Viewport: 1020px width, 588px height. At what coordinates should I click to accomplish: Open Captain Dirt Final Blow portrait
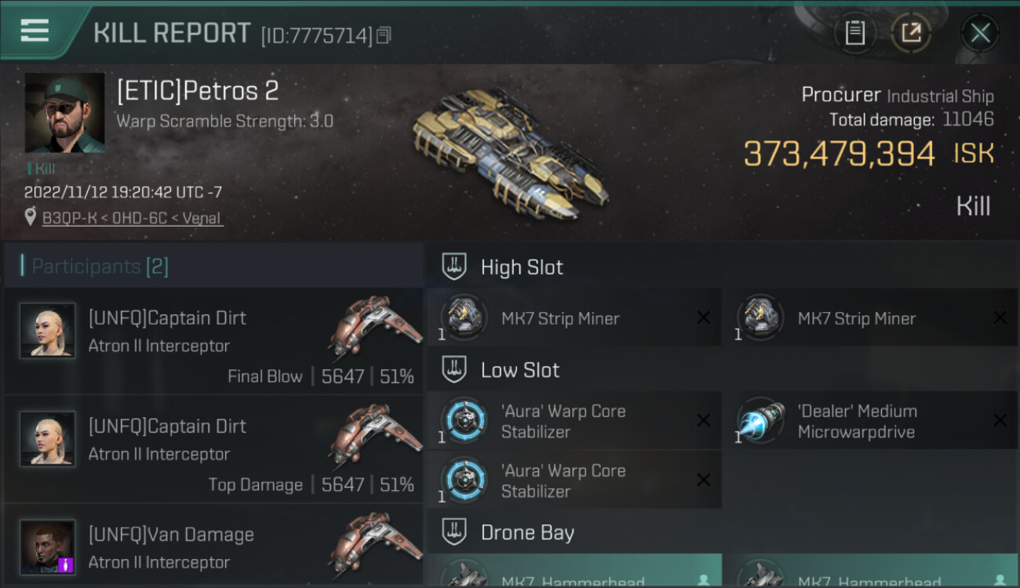pyautogui.click(x=48, y=330)
